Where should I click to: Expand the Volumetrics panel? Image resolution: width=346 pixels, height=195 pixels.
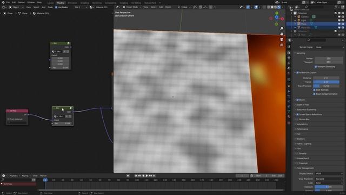click(x=302, y=124)
